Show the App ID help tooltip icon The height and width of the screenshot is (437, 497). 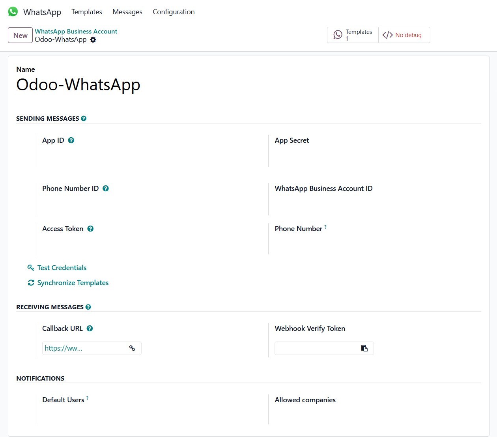tap(71, 140)
